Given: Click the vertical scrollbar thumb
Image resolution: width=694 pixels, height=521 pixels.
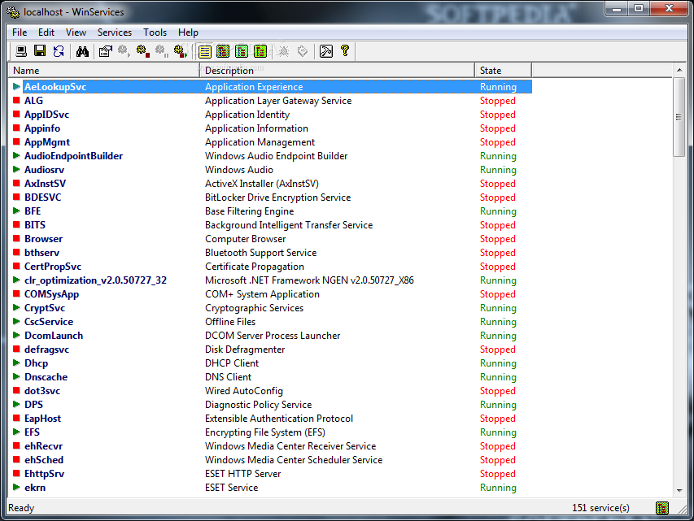Looking at the screenshot, I should (x=679, y=117).
